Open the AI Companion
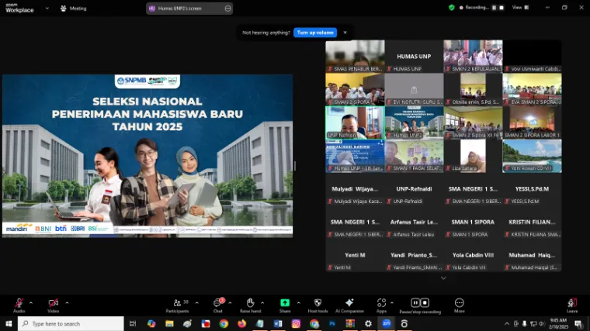The width and height of the screenshot is (590, 331). (x=349, y=303)
